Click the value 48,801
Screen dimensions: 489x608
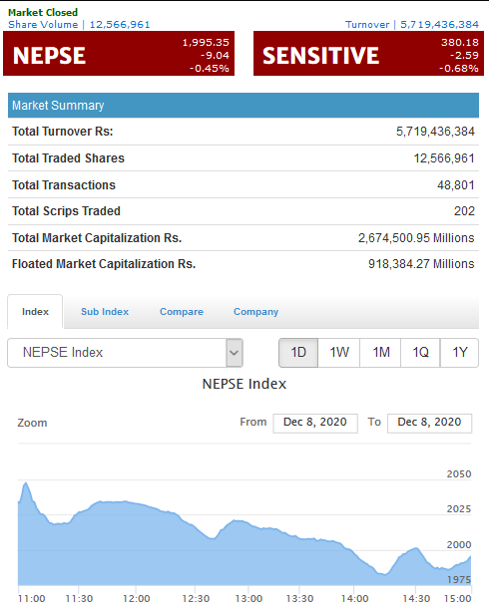[x=456, y=185]
